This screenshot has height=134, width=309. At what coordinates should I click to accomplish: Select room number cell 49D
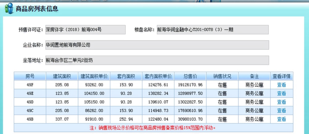coord(30,102)
